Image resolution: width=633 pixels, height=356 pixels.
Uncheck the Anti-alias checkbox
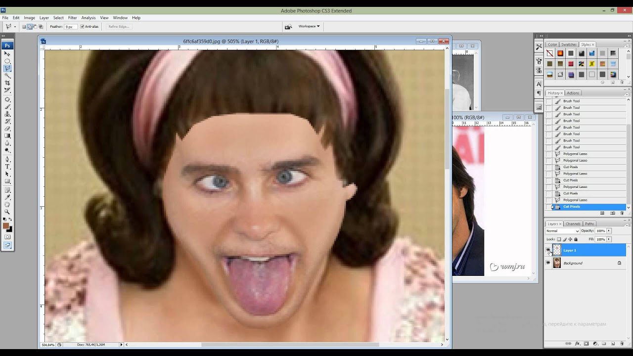(x=82, y=27)
